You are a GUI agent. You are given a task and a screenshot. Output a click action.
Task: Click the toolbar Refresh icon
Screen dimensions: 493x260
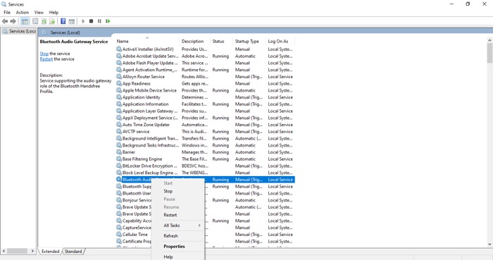pos(44,21)
